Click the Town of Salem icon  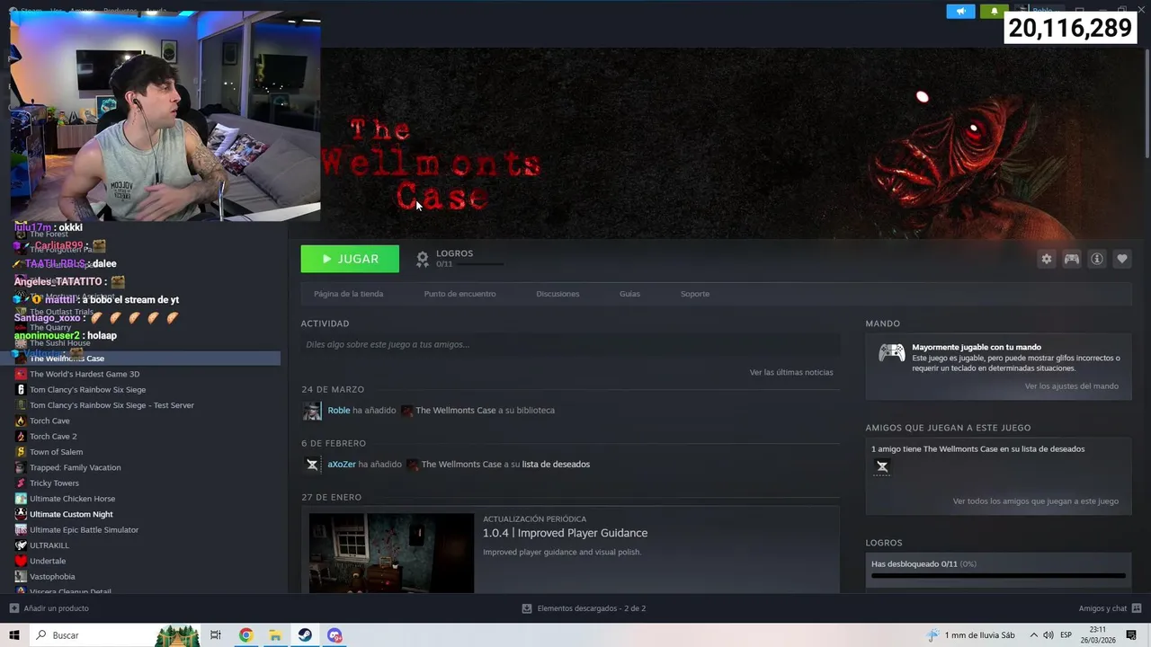[21, 452]
